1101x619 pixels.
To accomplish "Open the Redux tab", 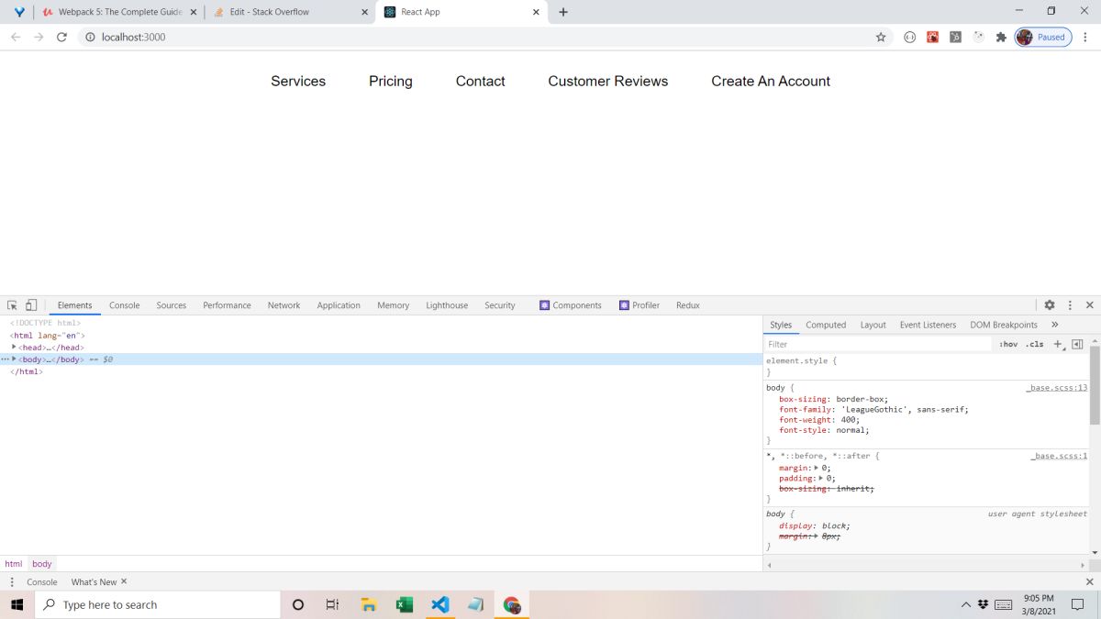I will coord(688,305).
